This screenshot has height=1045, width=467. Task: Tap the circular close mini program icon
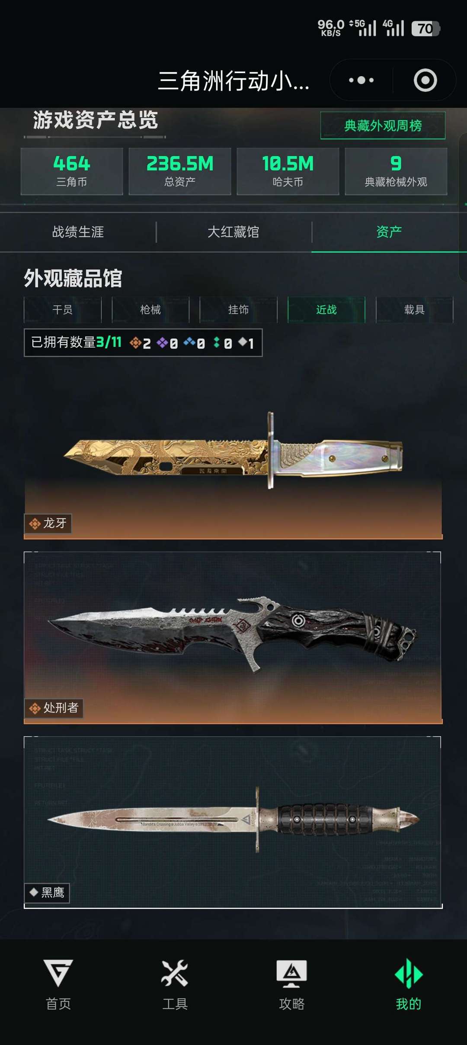(425, 80)
